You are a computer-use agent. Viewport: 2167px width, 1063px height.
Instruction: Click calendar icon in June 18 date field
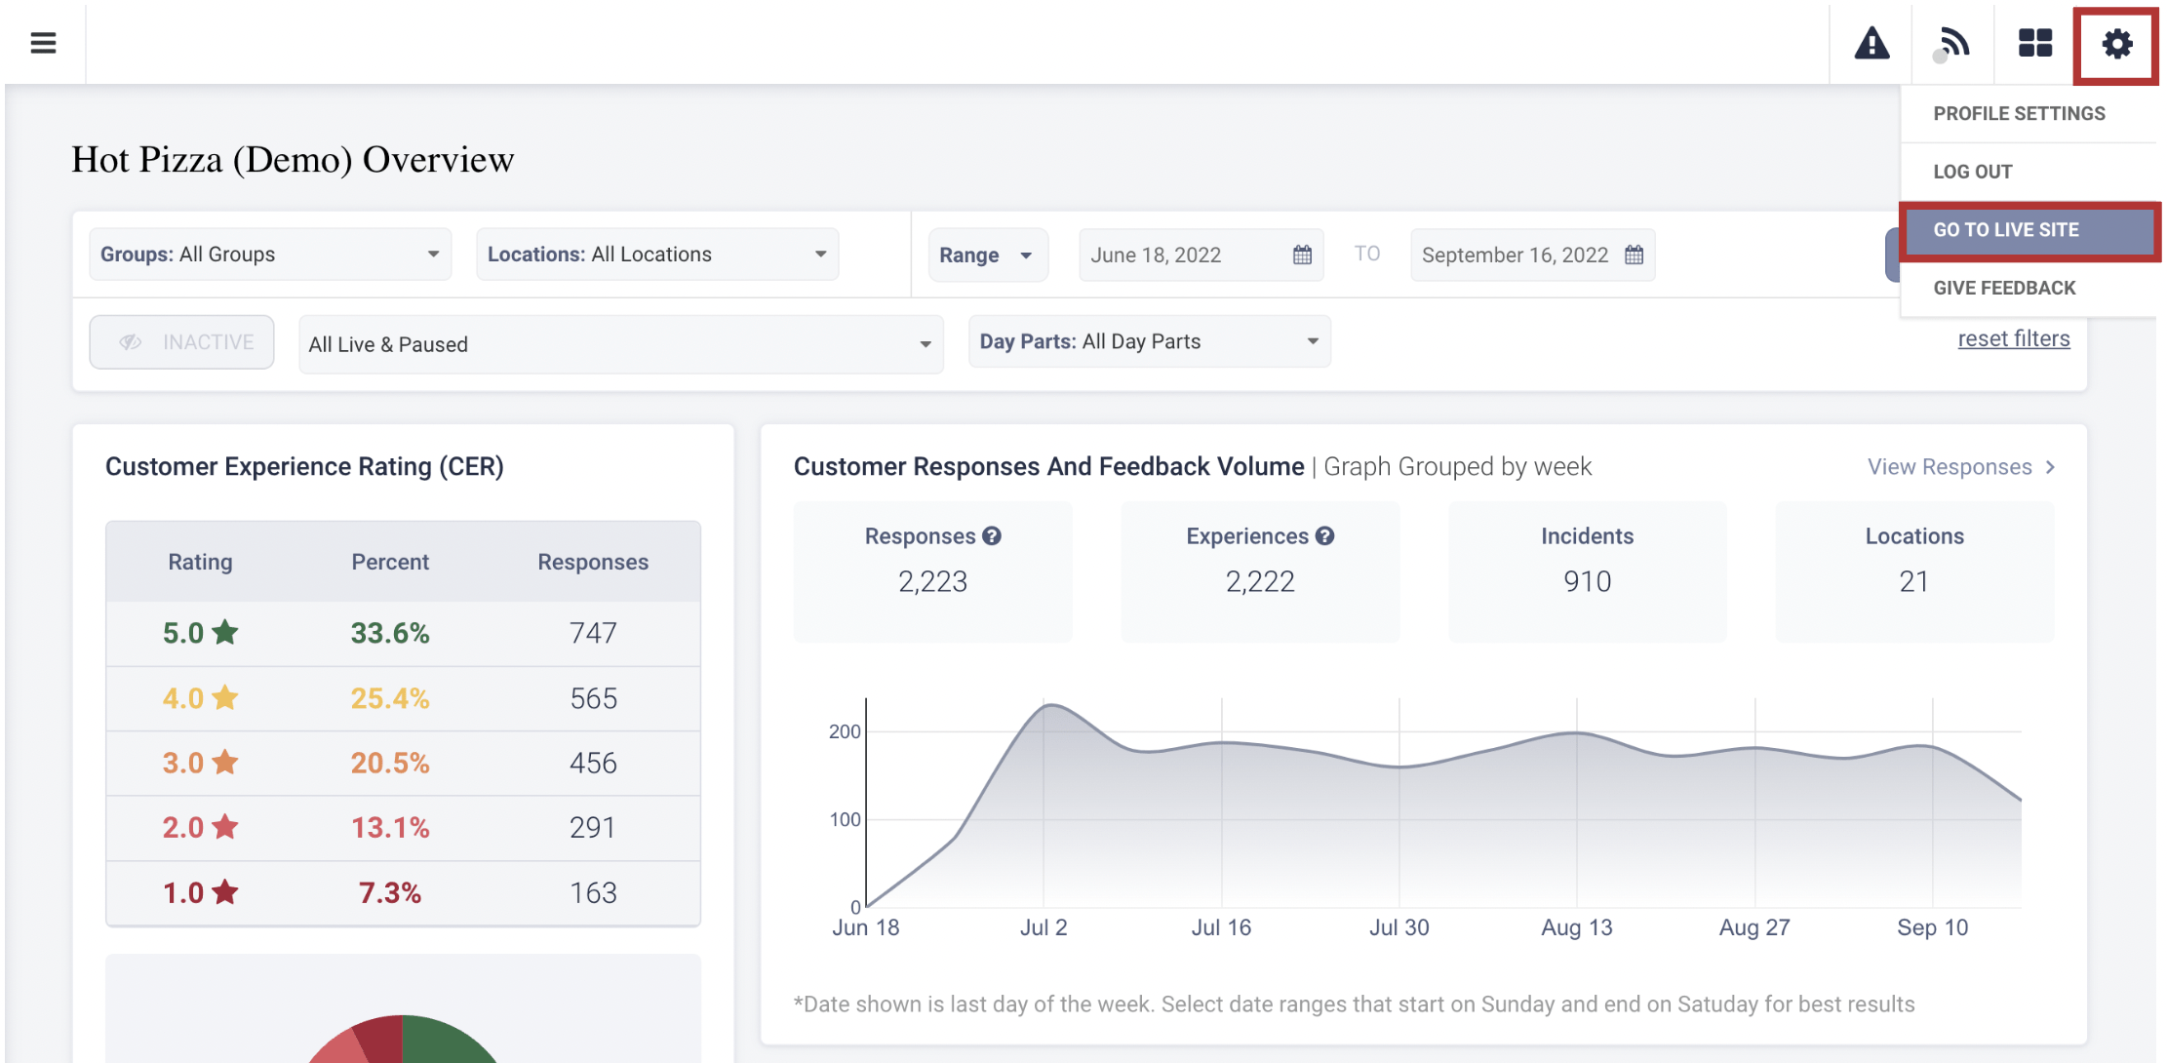1302,255
